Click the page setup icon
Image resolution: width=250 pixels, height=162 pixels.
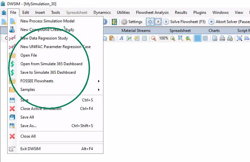[x=215, y=38]
